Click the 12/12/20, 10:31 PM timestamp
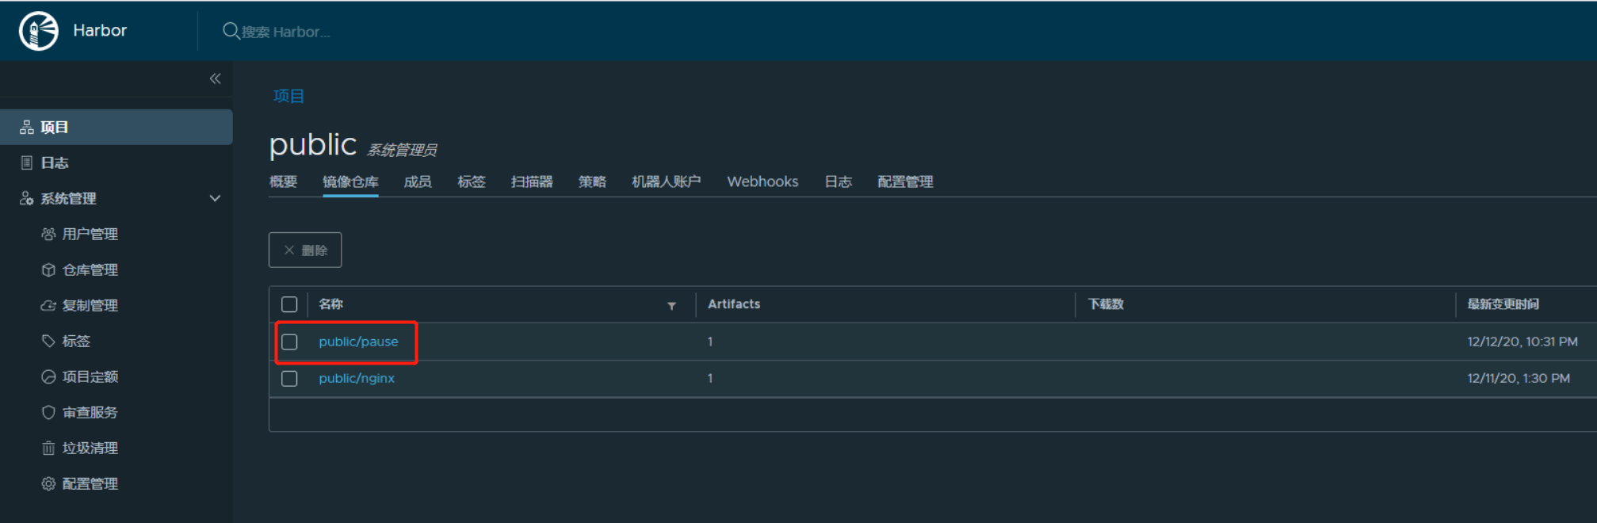 [1522, 342]
